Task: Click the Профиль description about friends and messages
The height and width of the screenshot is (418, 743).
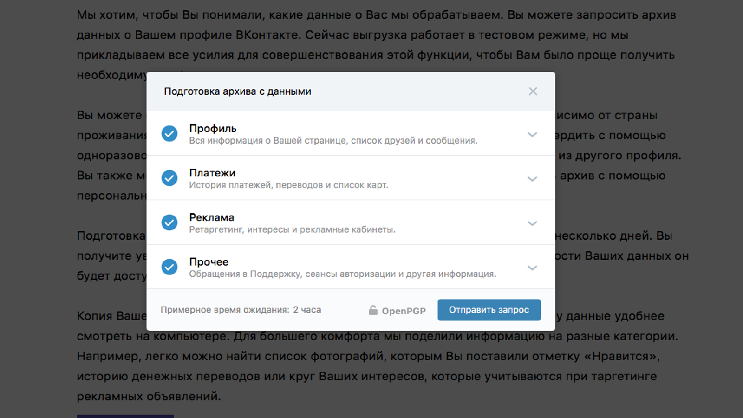Action: point(333,141)
